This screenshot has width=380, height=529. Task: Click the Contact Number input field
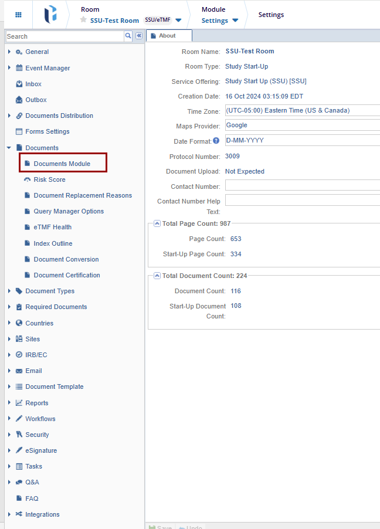[x=302, y=185]
